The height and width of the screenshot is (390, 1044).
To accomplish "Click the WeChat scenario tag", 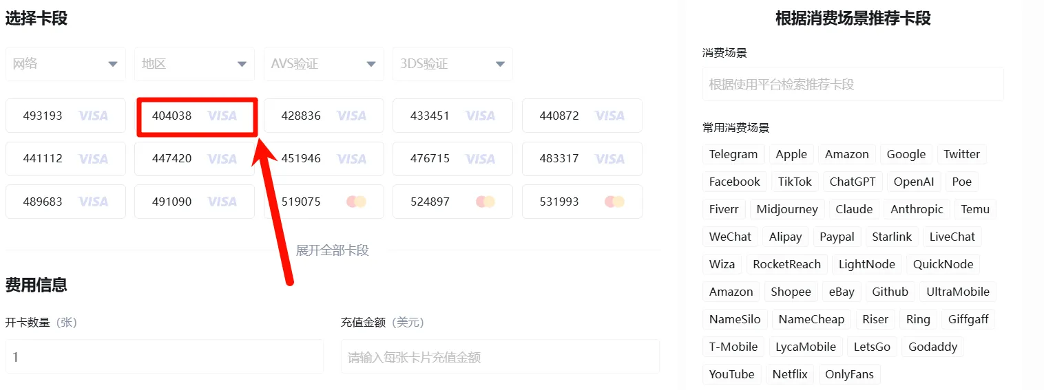I will [731, 237].
